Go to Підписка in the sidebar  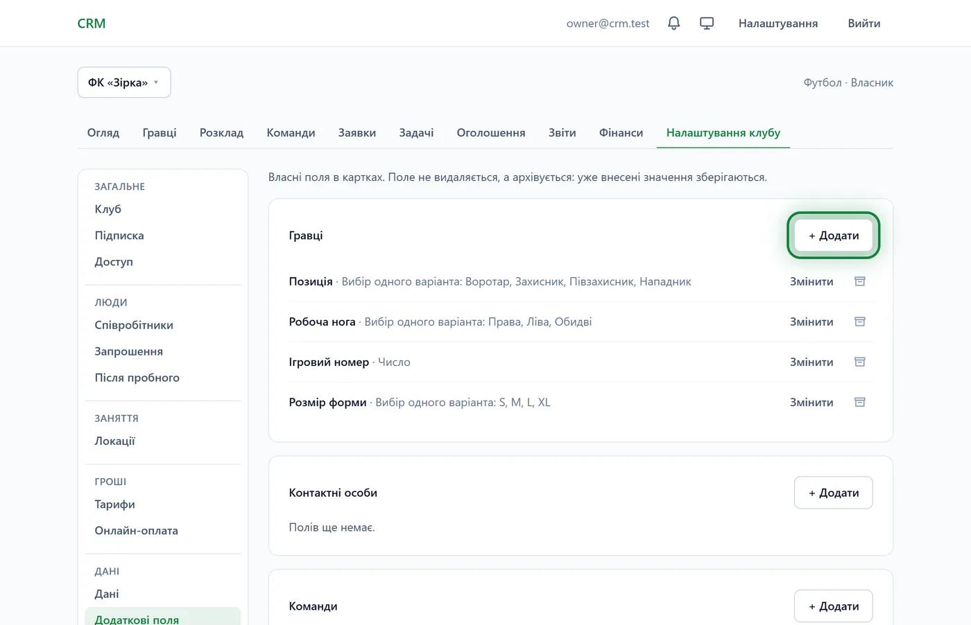tap(163, 236)
